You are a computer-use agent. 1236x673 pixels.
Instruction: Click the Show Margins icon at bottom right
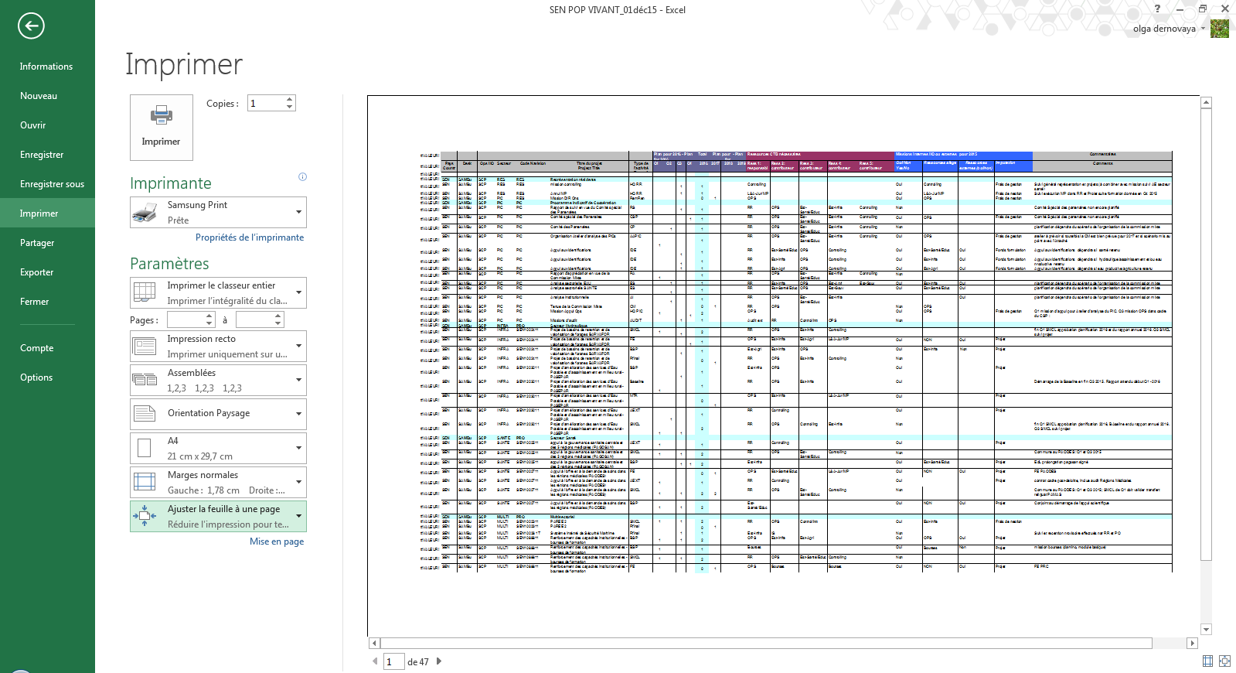1207,661
